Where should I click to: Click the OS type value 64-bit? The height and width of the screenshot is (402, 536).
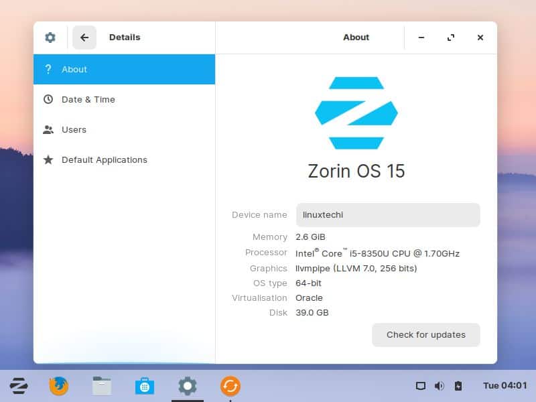pos(308,283)
